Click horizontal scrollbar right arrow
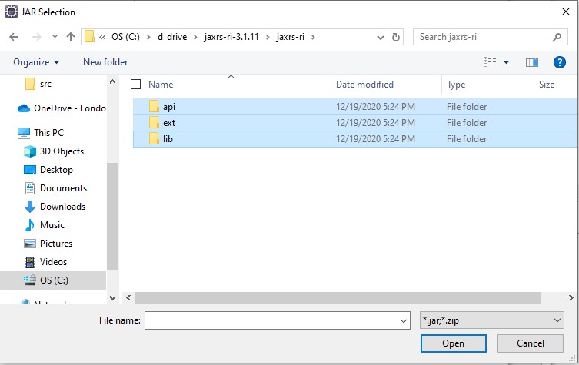 [571, 297]
